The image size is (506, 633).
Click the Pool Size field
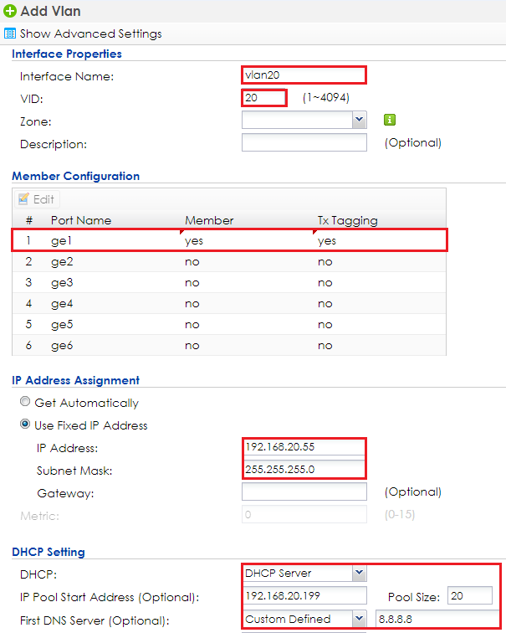470,595
